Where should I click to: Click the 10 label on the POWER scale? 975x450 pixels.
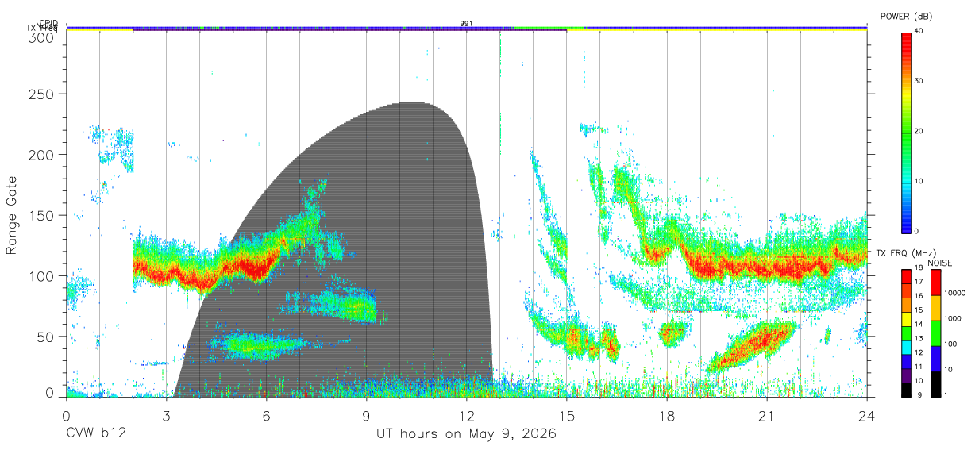[918, 182]
